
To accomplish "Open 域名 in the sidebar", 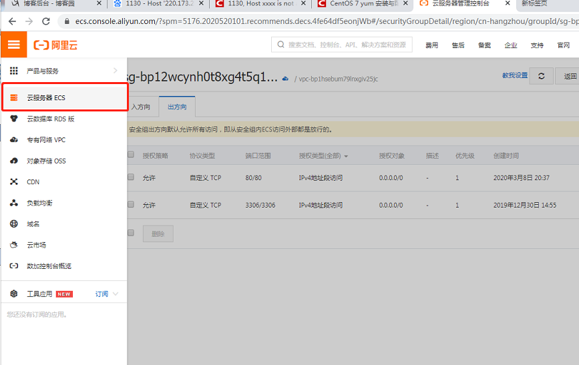I will point(33,224).
